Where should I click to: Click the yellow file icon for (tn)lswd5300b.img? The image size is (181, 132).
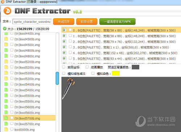coord(6,73)
